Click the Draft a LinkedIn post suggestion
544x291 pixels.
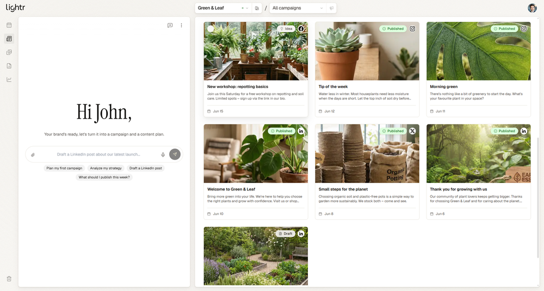click(x=146, y=168)
